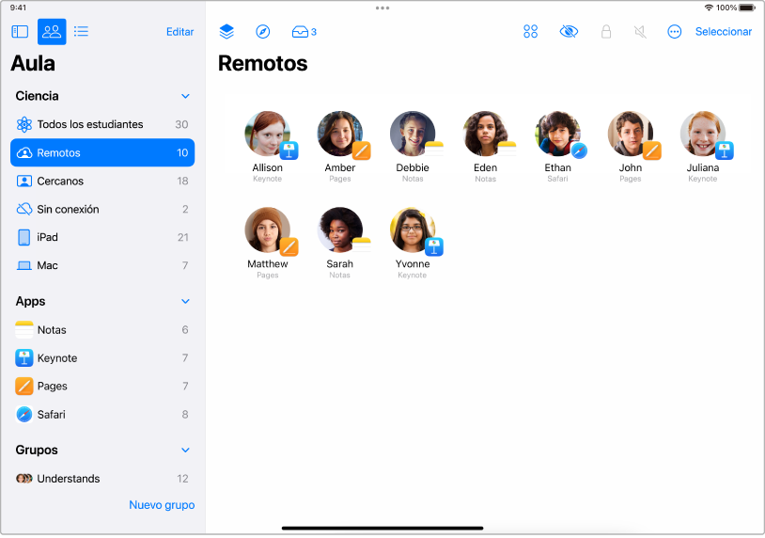This screenshot has height=538, width=765.
Task: Open the more options ellipsis menu
Action: click(x=674, y=32)
